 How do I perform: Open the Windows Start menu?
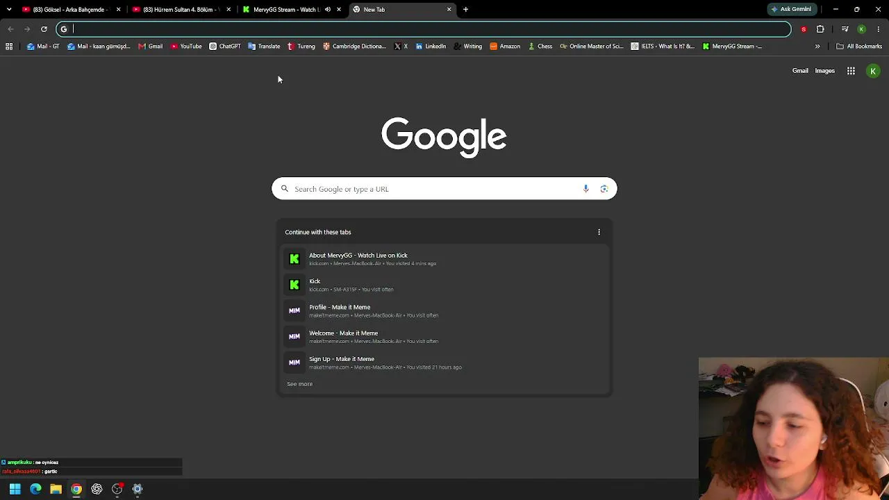pyautogui.click(x=15, y=489)
